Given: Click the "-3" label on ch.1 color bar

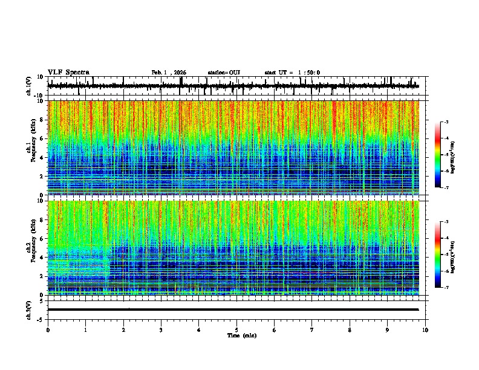Looking at the screenshot, I should [x=446, y=122].
